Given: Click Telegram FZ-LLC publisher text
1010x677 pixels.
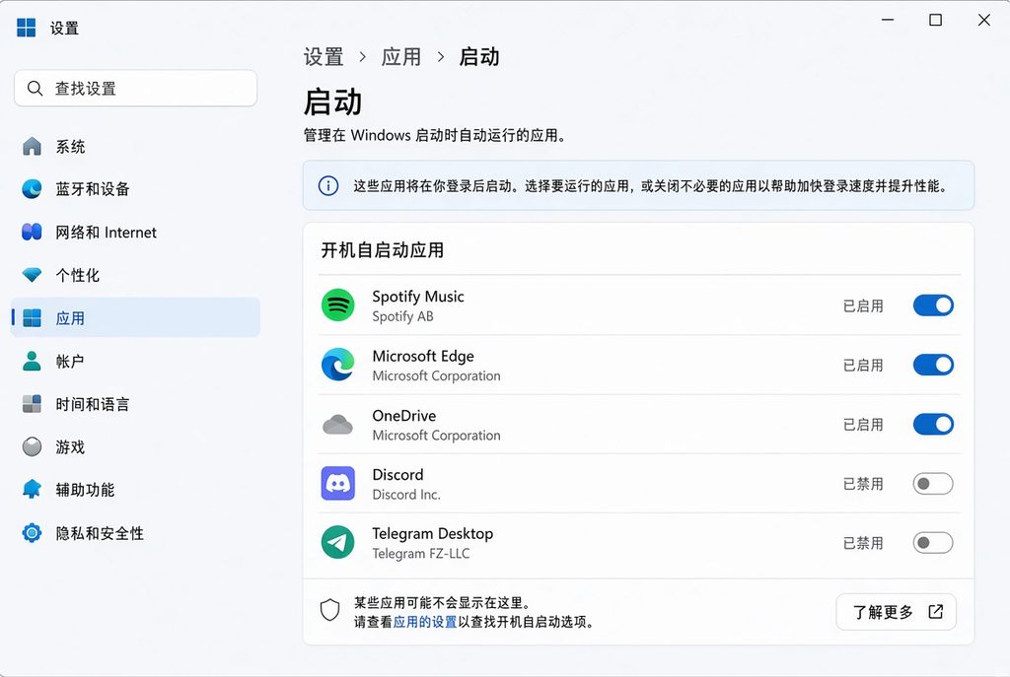Looking at the screenshot, I should (421, 554).
